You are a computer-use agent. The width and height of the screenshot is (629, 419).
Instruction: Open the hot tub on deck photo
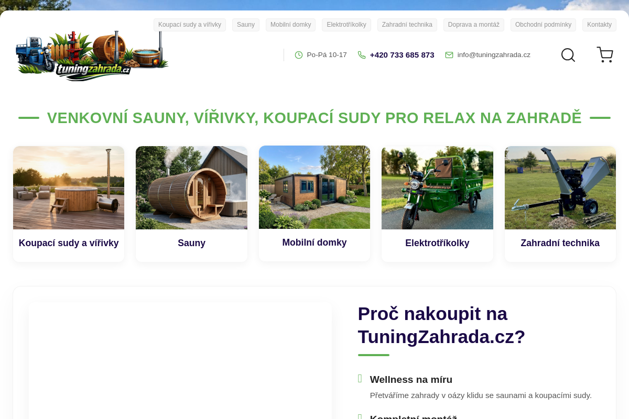(x=69, y=188)
